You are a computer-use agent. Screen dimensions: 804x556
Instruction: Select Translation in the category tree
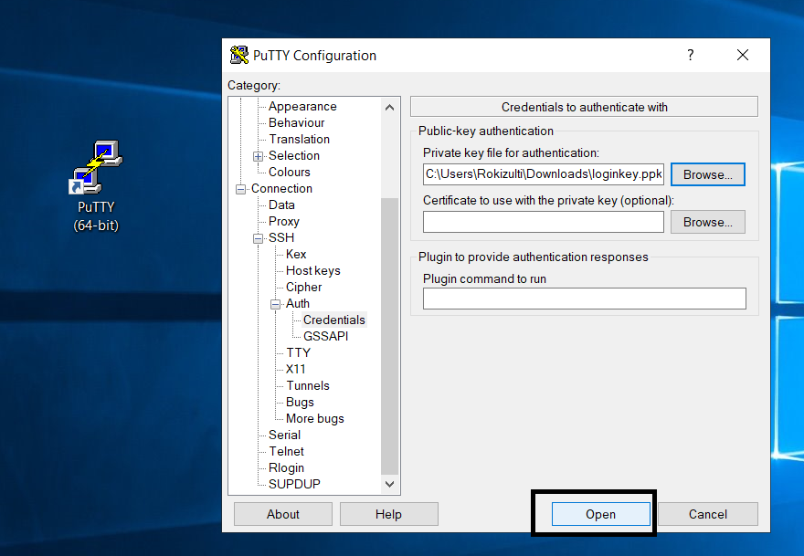point(300,139)
